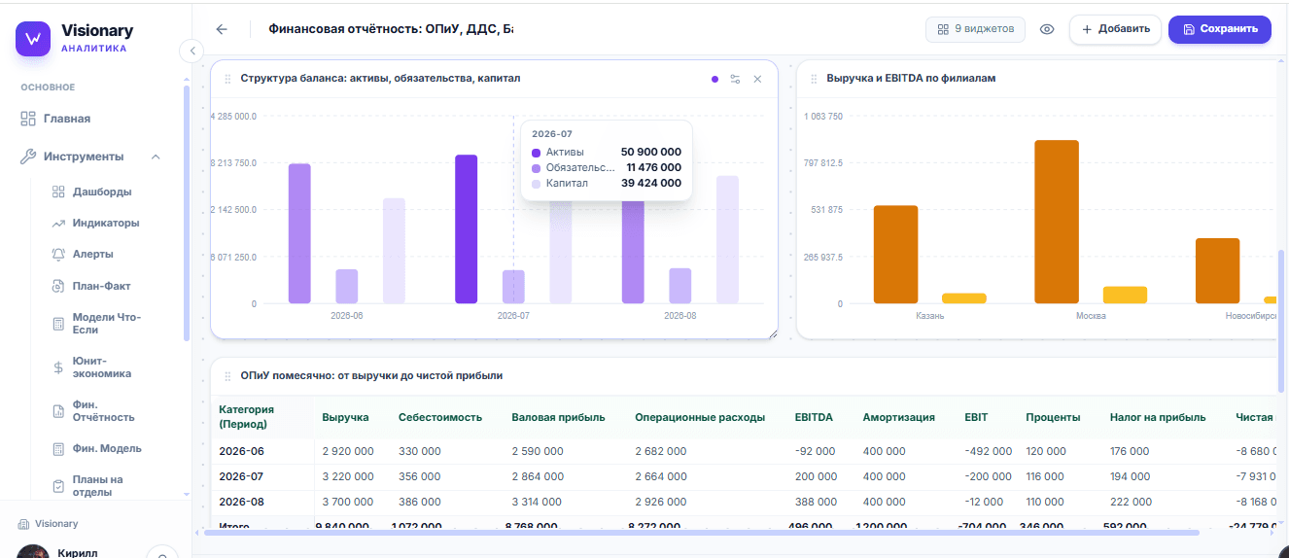Click the Капитал bar for 2026-08
The height and width of the screenshot is (558, 1289).
pyautogui.click(x=727, y=240)
